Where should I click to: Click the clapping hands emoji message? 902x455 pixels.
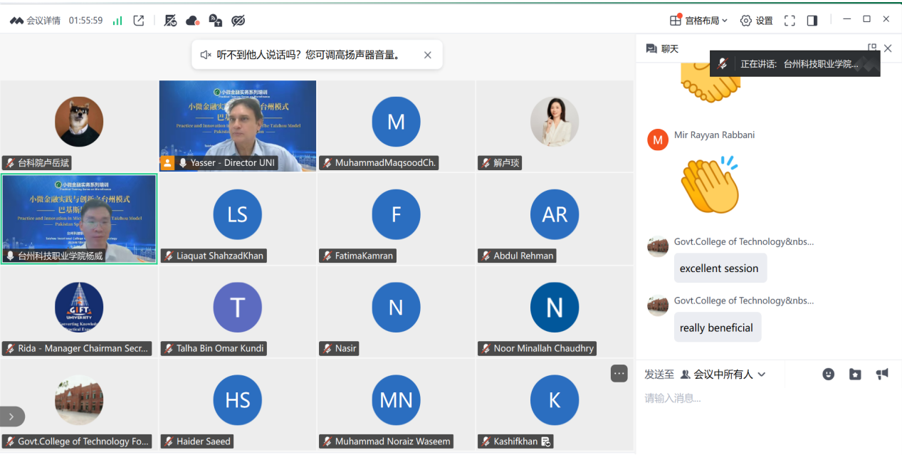click(x=710, y=185)
